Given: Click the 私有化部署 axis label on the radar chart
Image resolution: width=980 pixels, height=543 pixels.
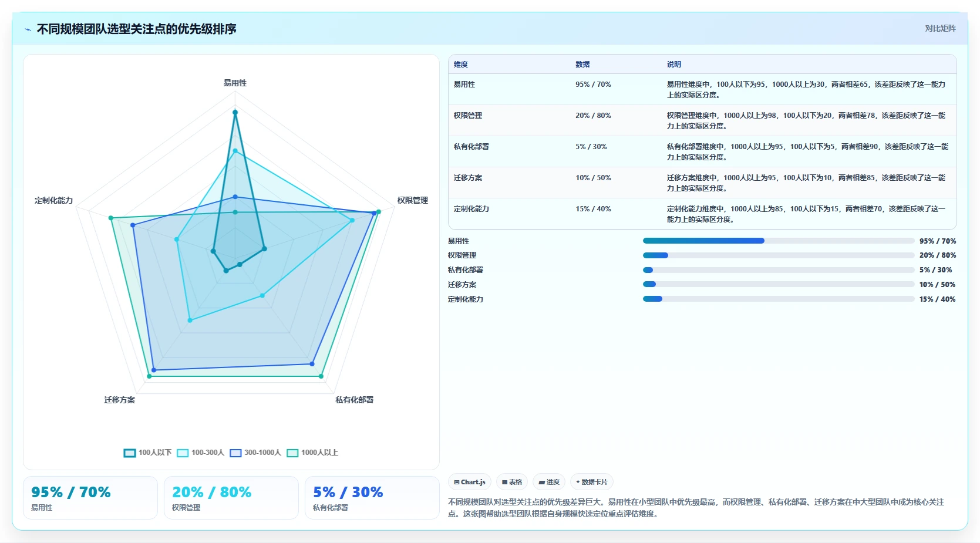Looking at the screenshot, I should [x=355, y=400].
